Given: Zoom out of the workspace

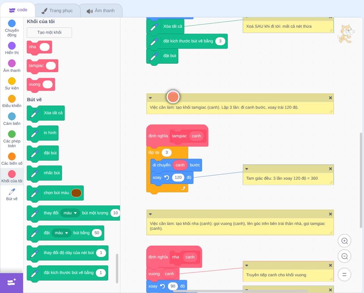Looking at the screenshot, I should click(x=344, y=256).
